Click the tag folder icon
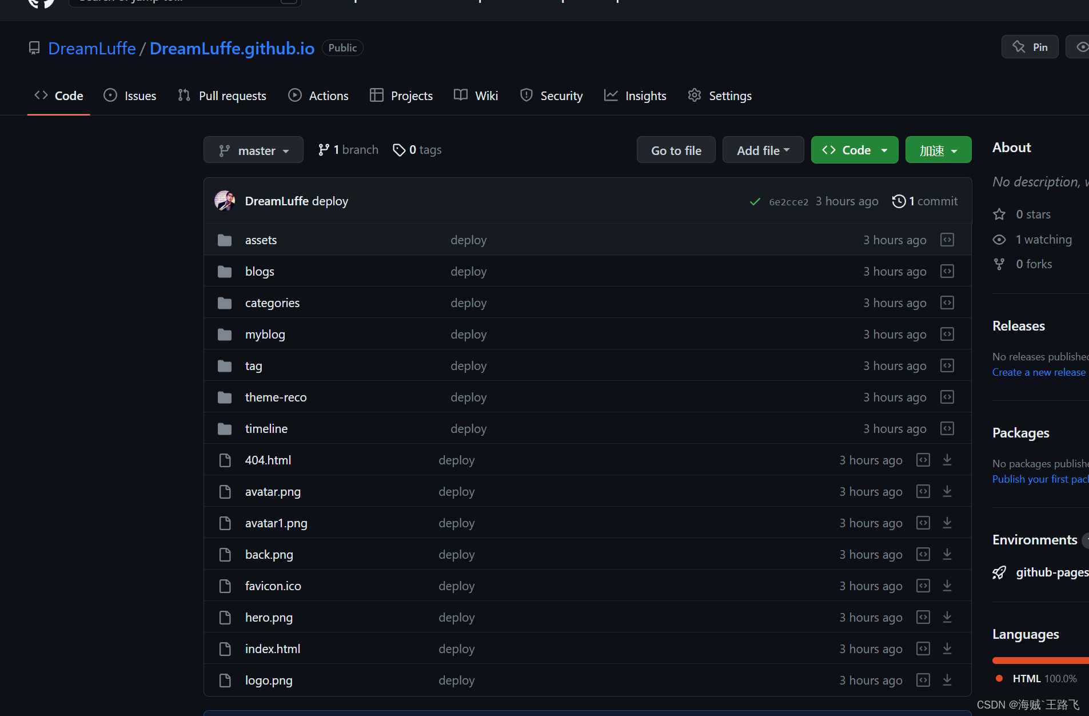This screenshot has height=716, width=1089. tap(225, 366)
